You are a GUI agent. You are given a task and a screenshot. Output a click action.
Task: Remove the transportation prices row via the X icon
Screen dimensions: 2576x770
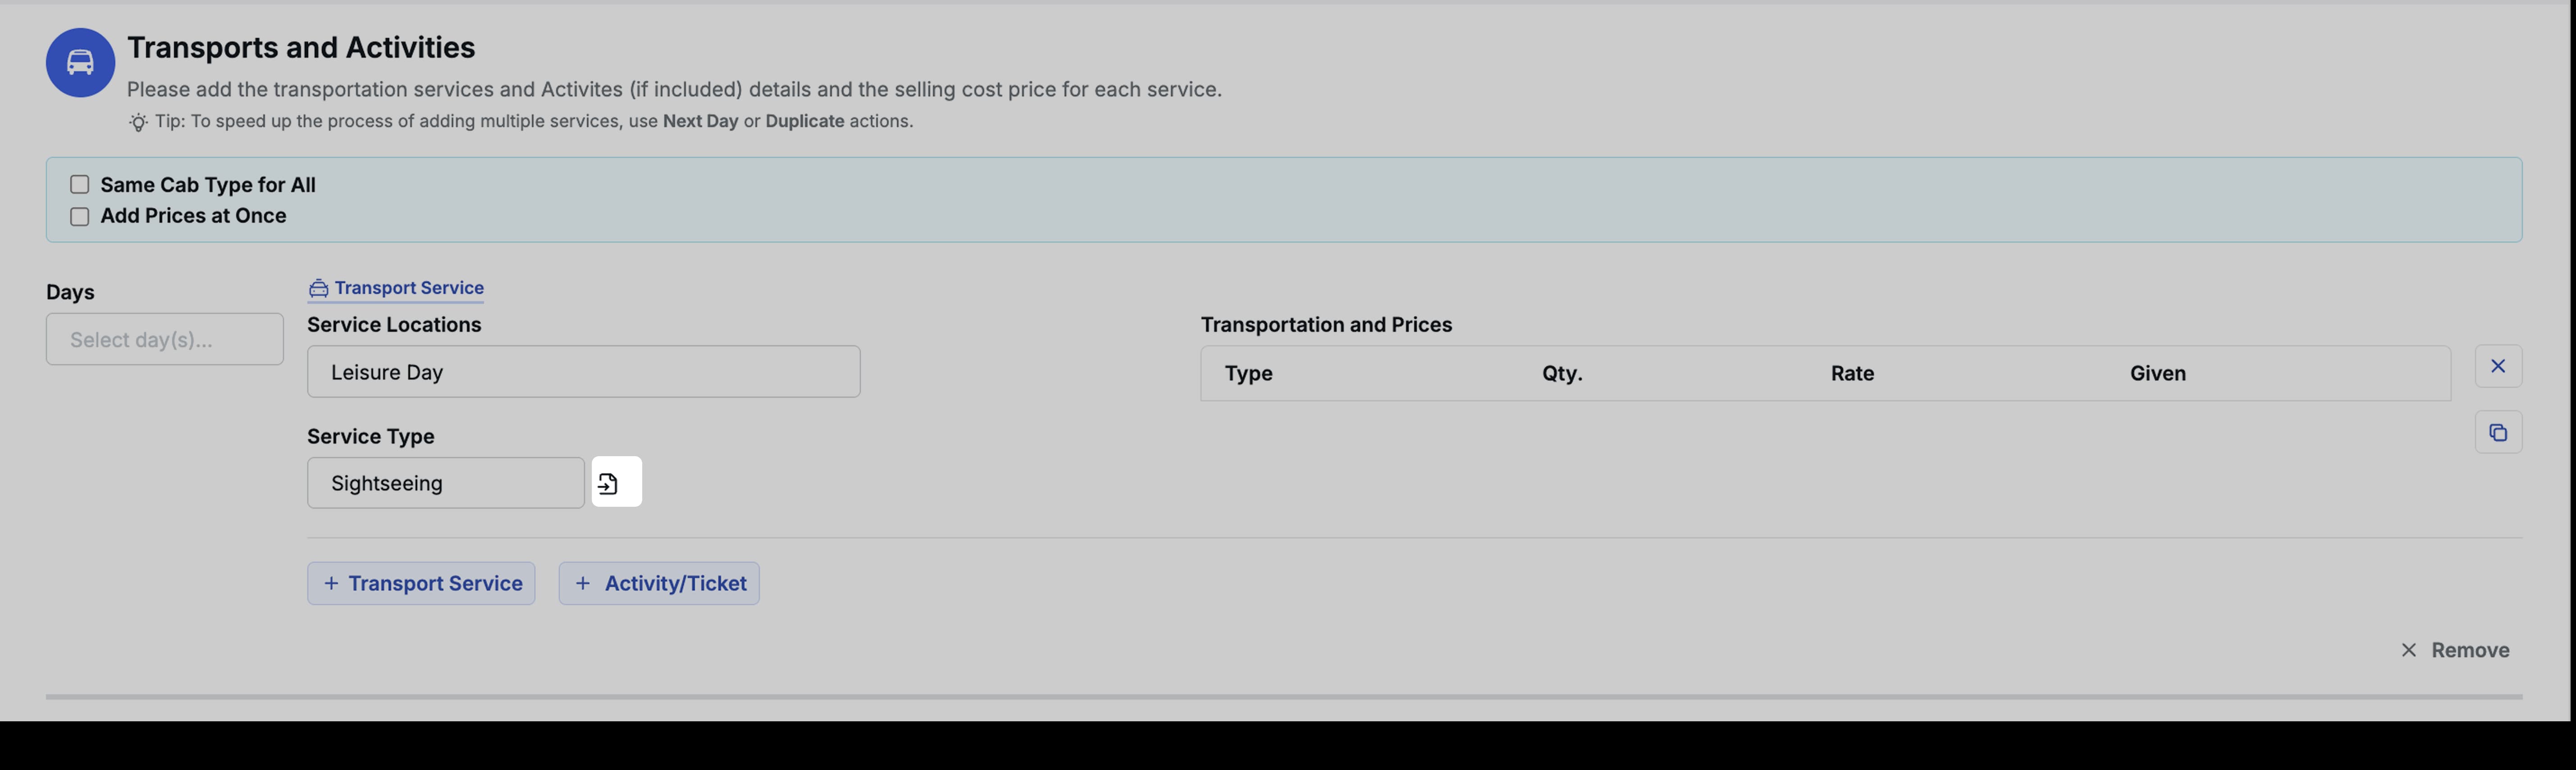click(2498, 366)
